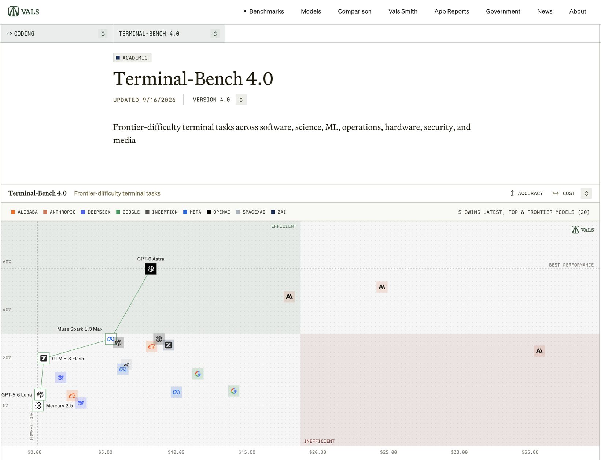Image resolution: width=601 pixels, height=460 pixels.
Task: Click the Anthropic marker near $18 cost
Action: (x=289, y=297)
